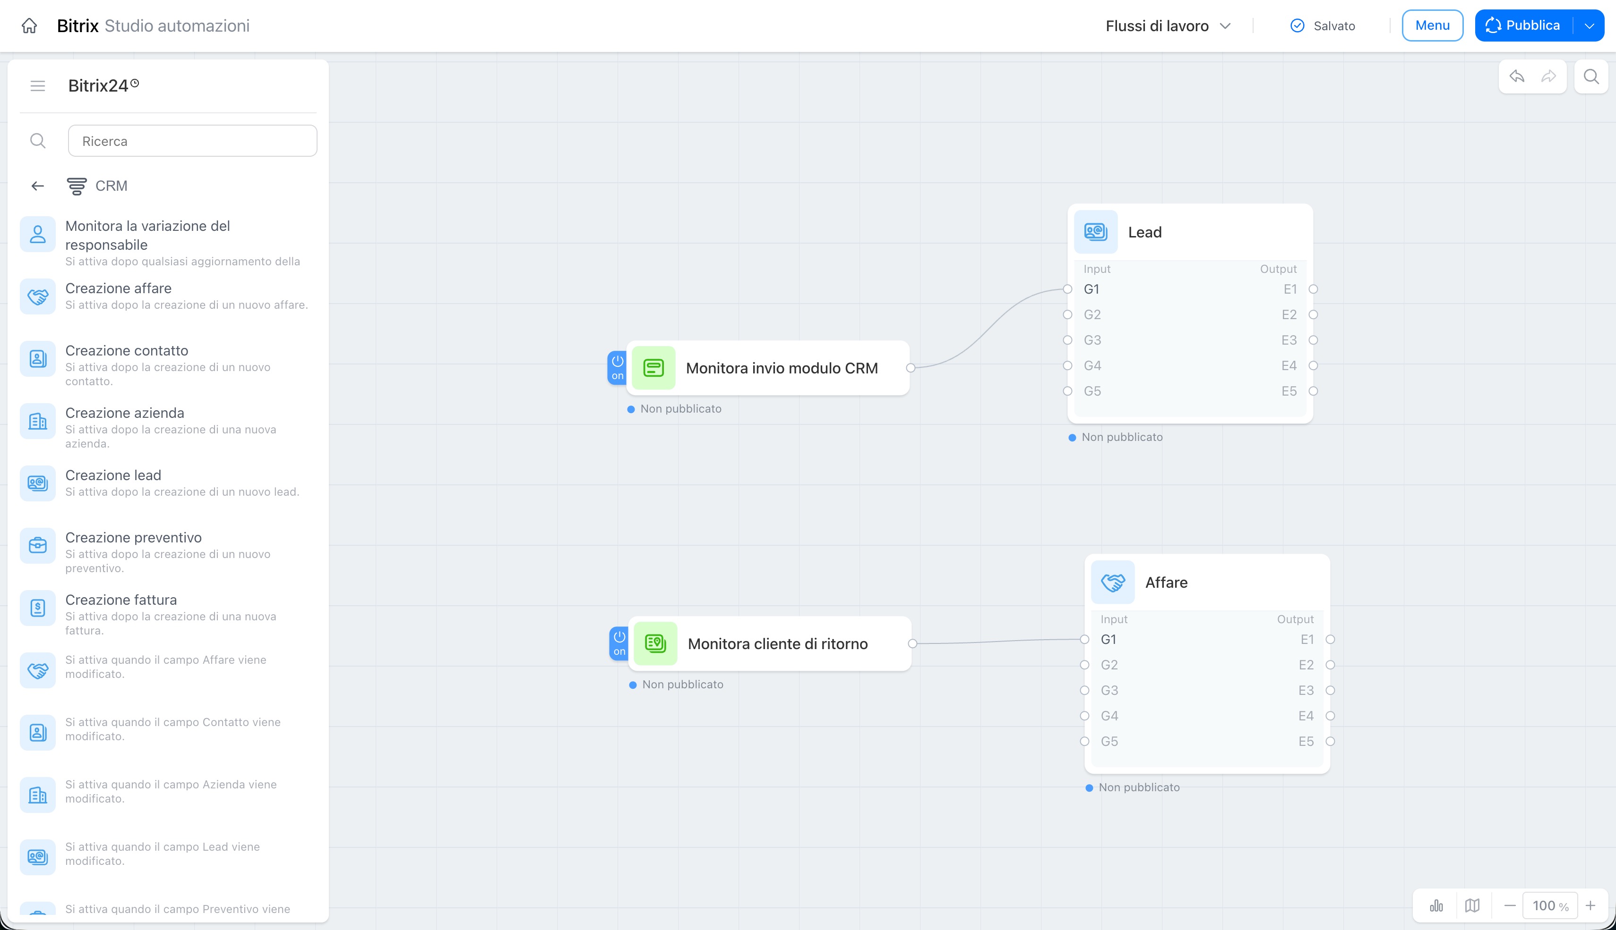The image size is (1616, 930).
Task: Go to home via house icon
Action: (29, 25)
